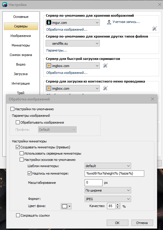
Task: Open Загрузка settings tab
Action: coord(21,74)
